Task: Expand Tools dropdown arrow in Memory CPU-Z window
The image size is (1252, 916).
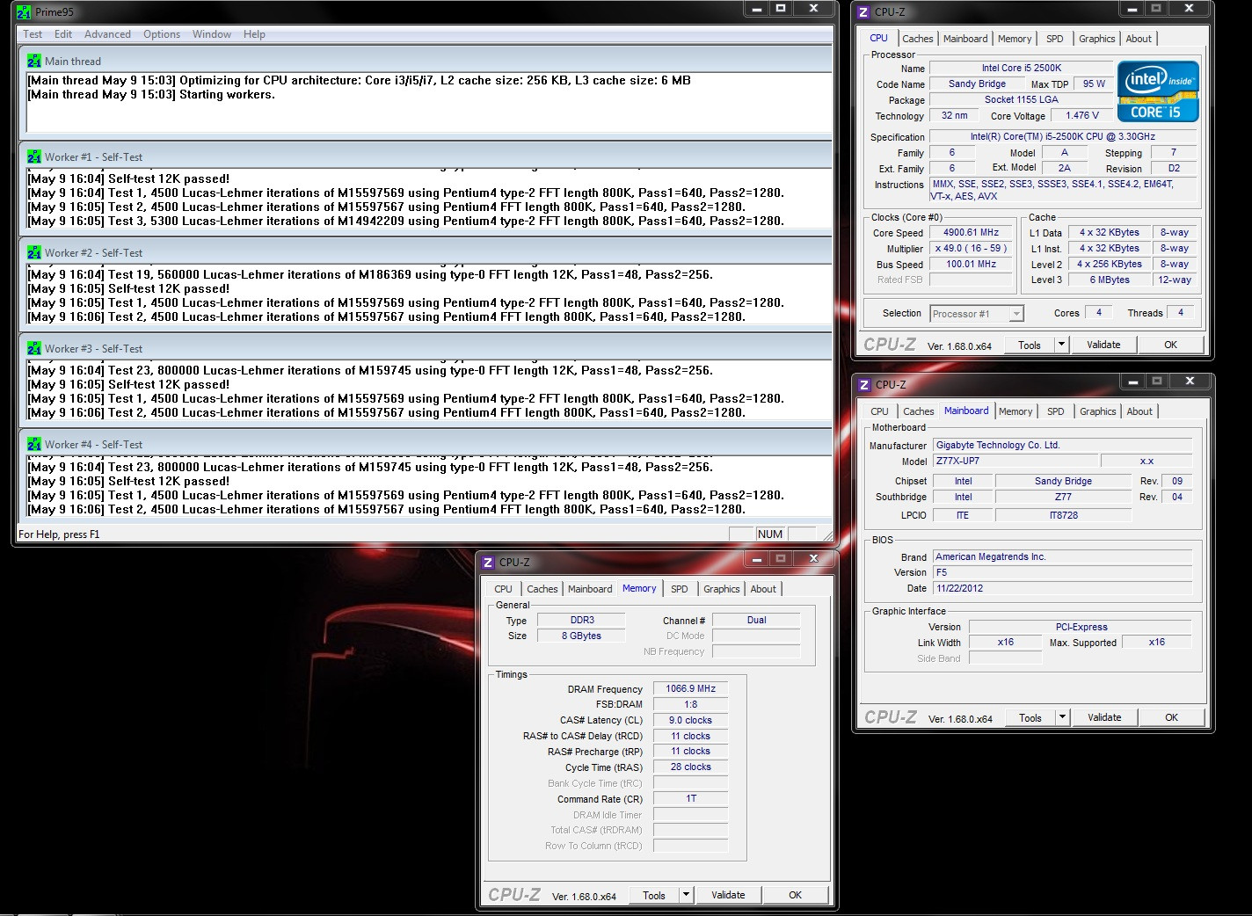Action: (x=686, y=895)
